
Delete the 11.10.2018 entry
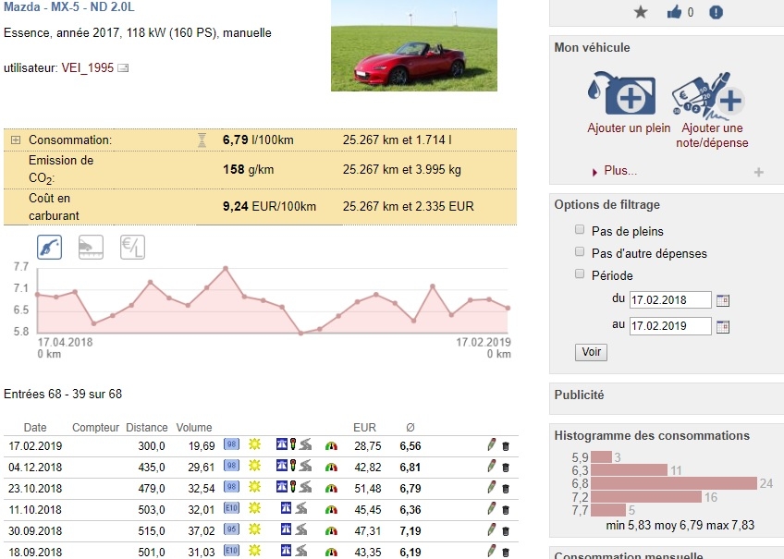pos(506,510)
